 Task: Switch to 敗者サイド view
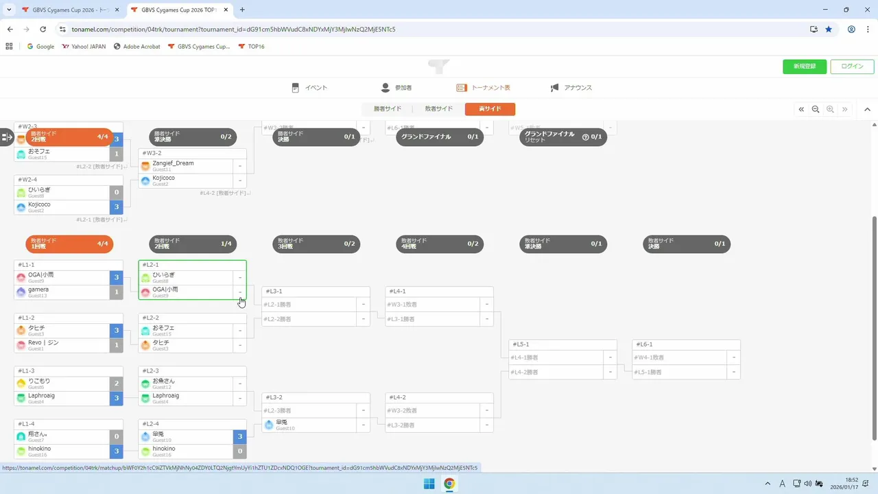(x=439, y=109)
